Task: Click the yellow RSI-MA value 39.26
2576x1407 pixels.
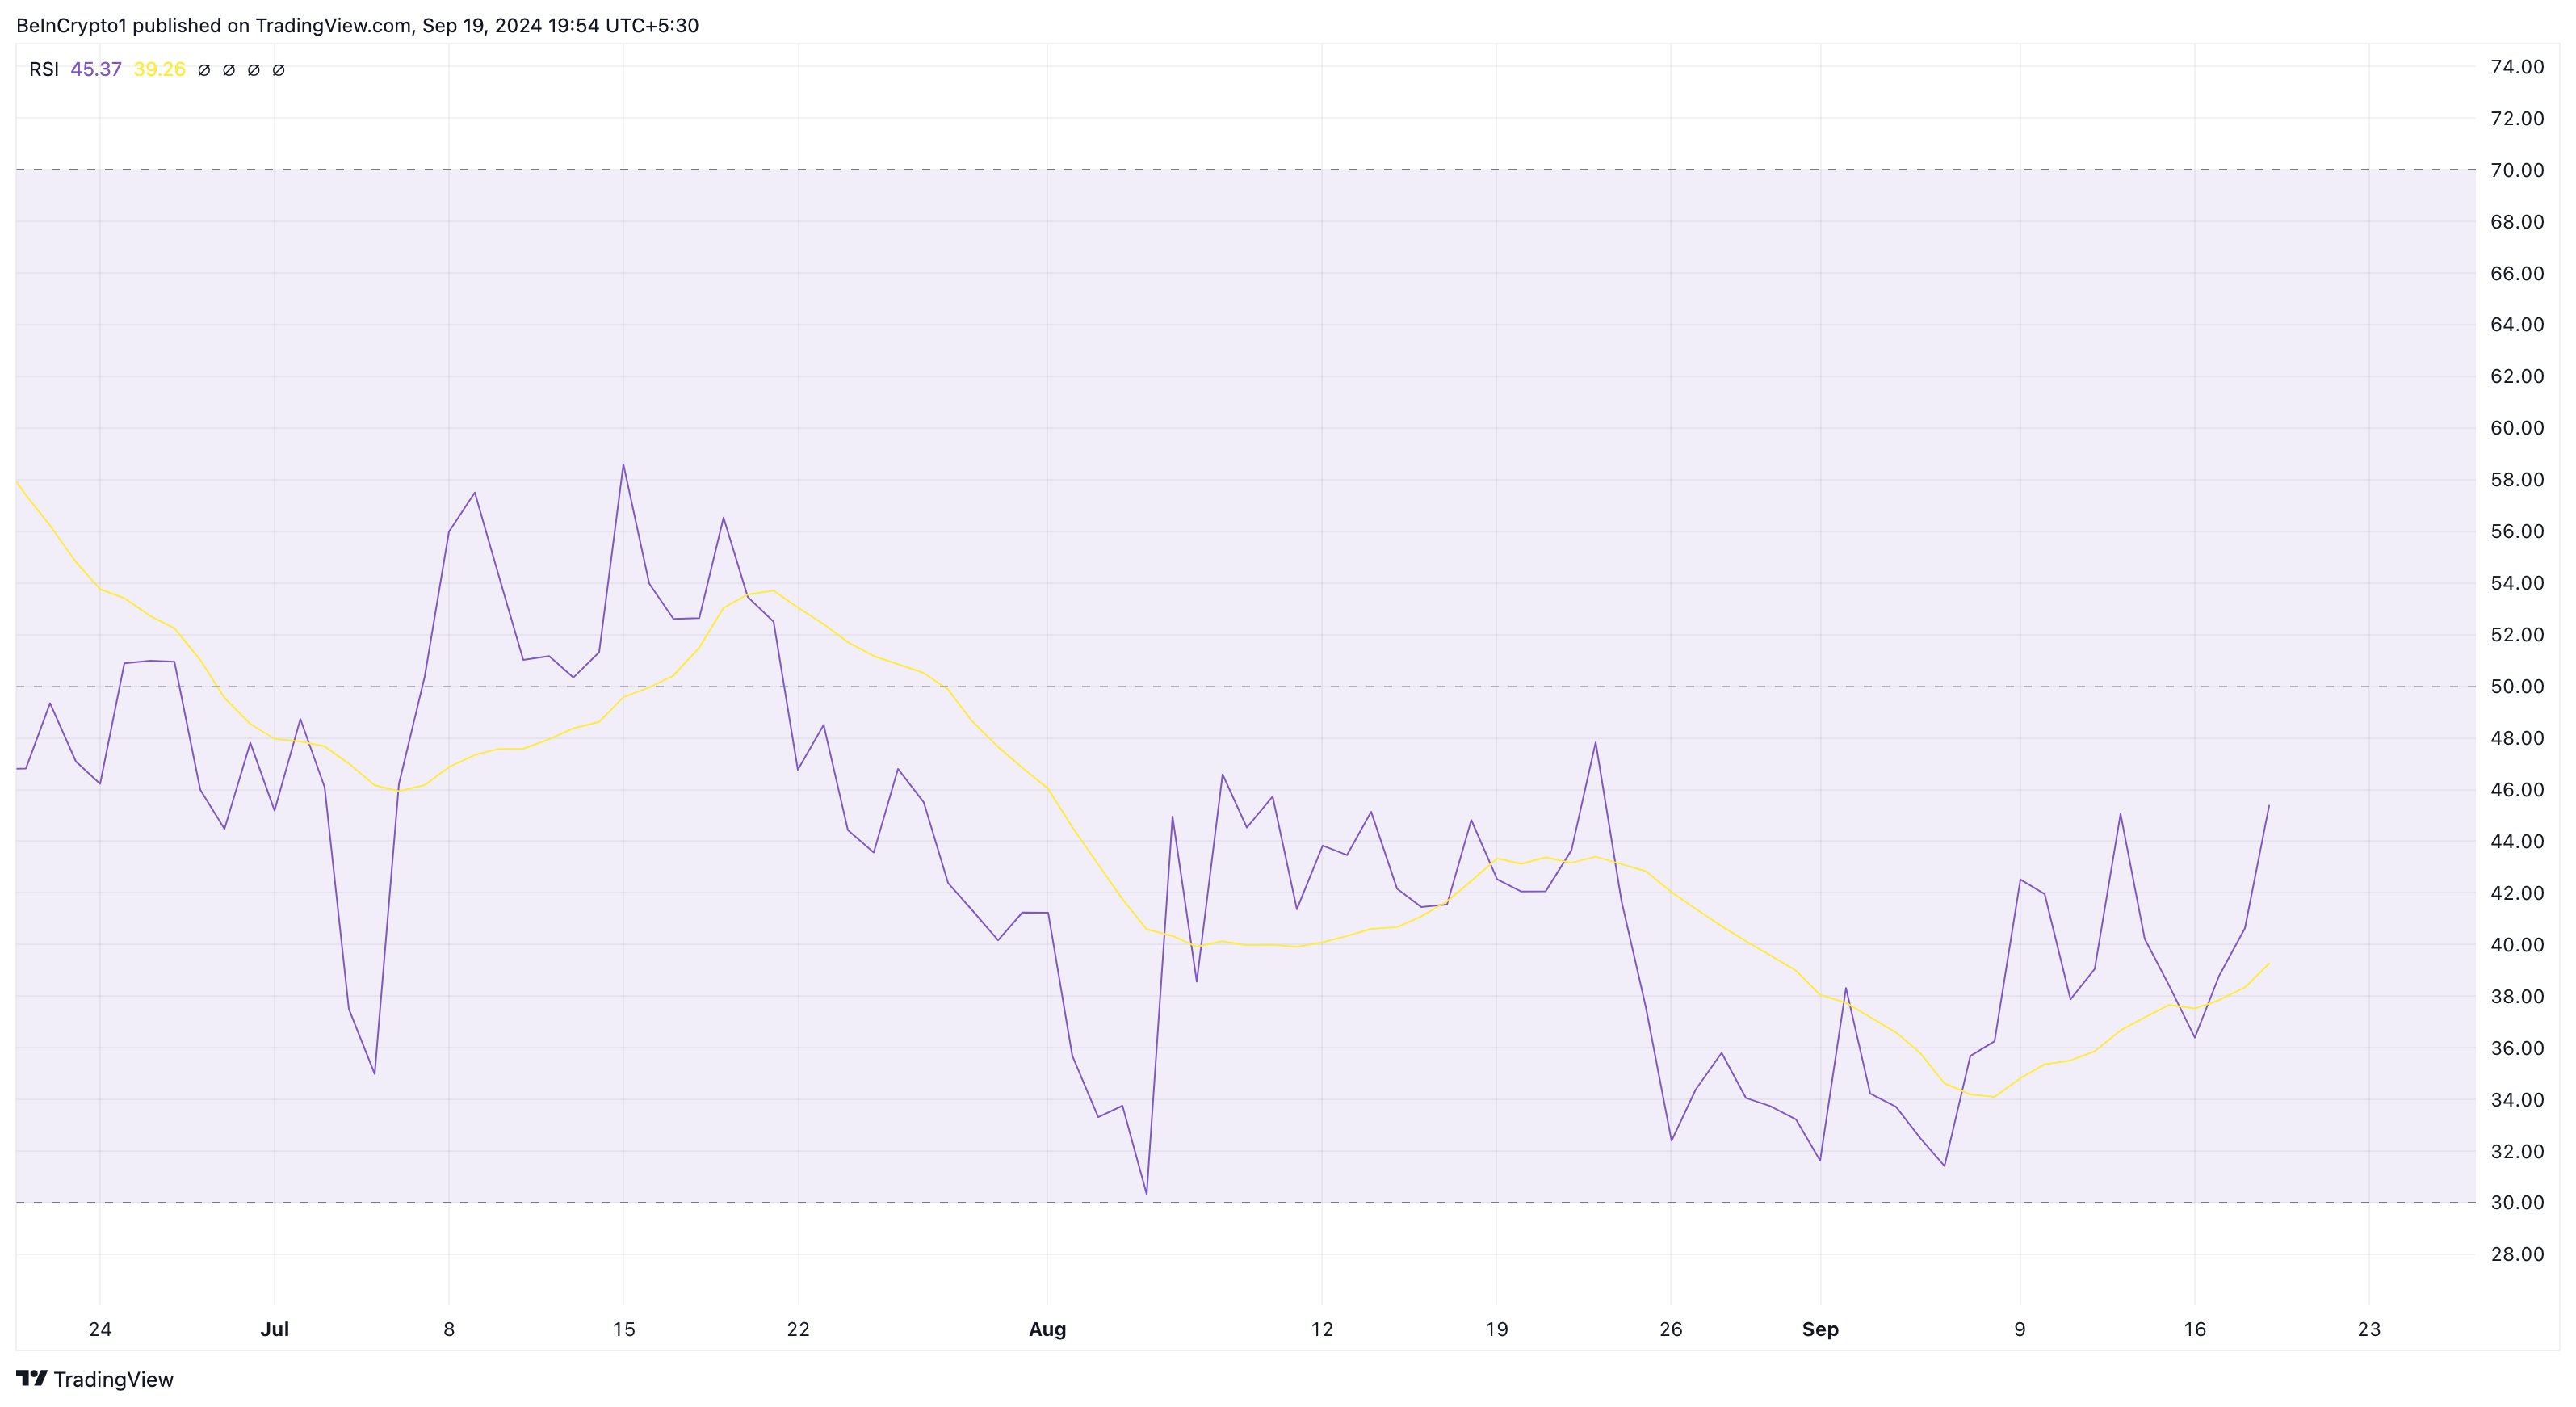Action: pos(159,69)
